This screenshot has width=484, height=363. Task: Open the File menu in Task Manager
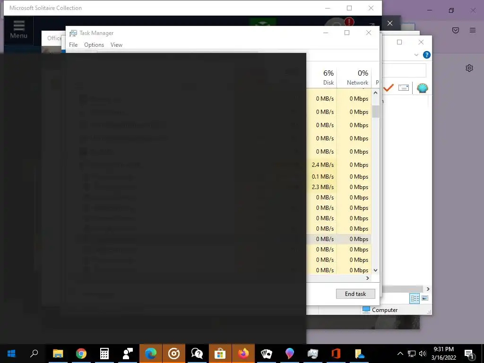click(73, 45)
